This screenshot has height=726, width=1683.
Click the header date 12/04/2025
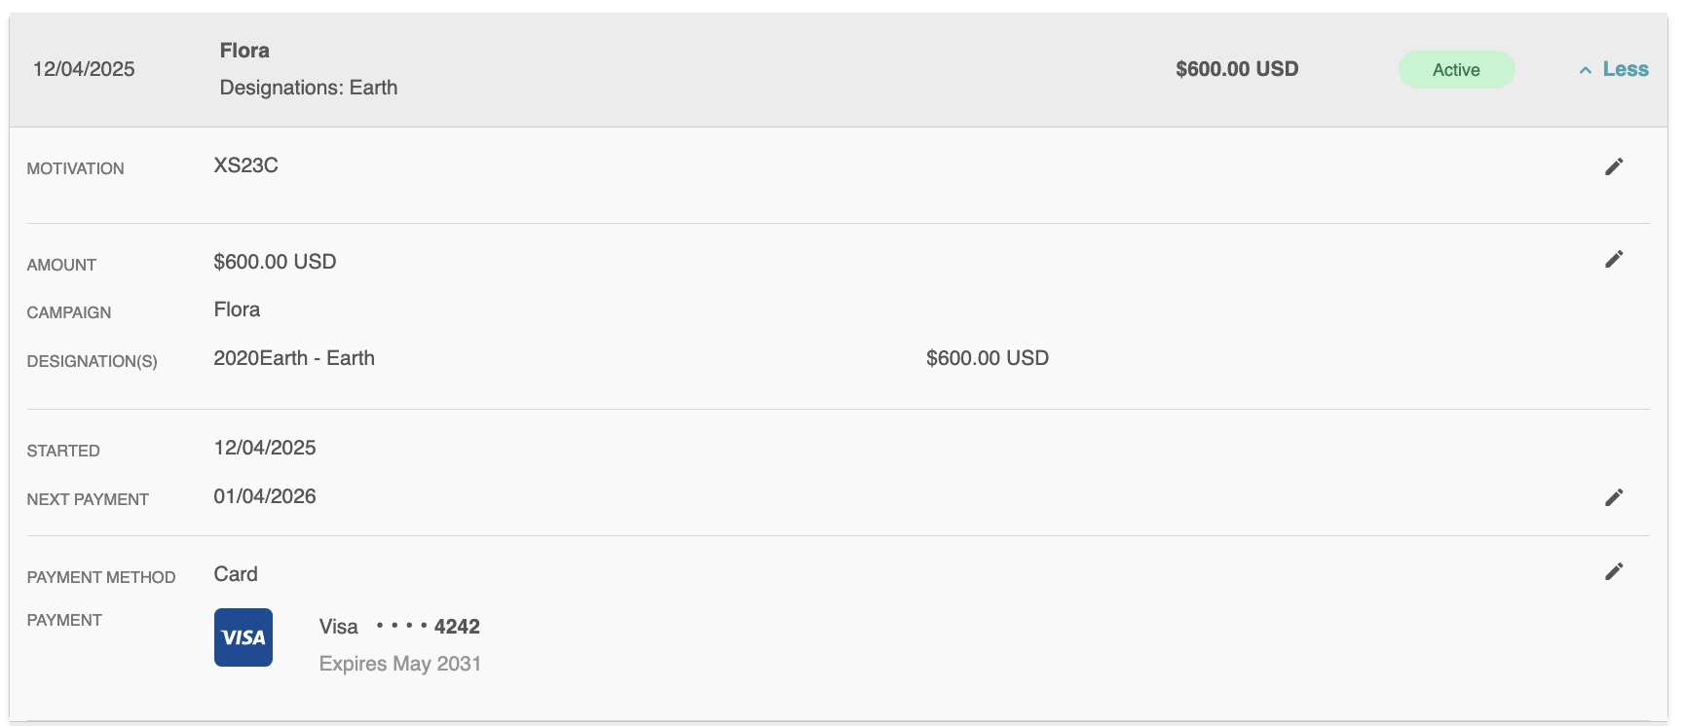point(84,69)
